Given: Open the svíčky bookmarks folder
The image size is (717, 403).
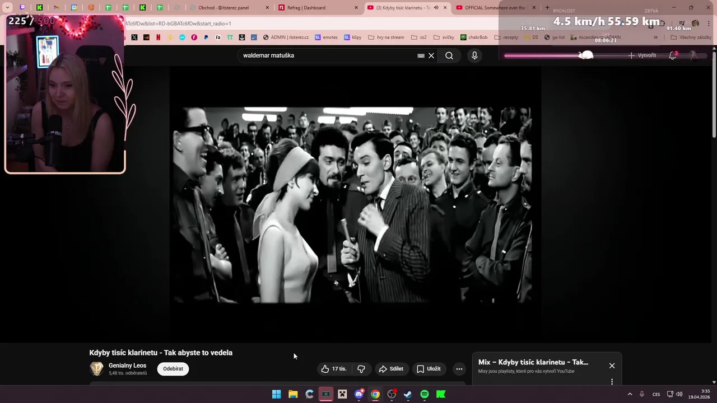Looking at the screenshot, I should (444, 38).
